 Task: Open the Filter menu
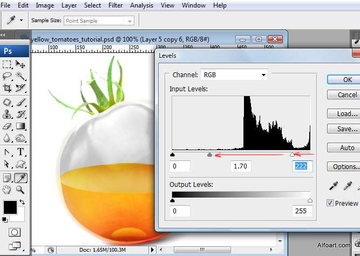pyautogui.click(x=115, y=5)
